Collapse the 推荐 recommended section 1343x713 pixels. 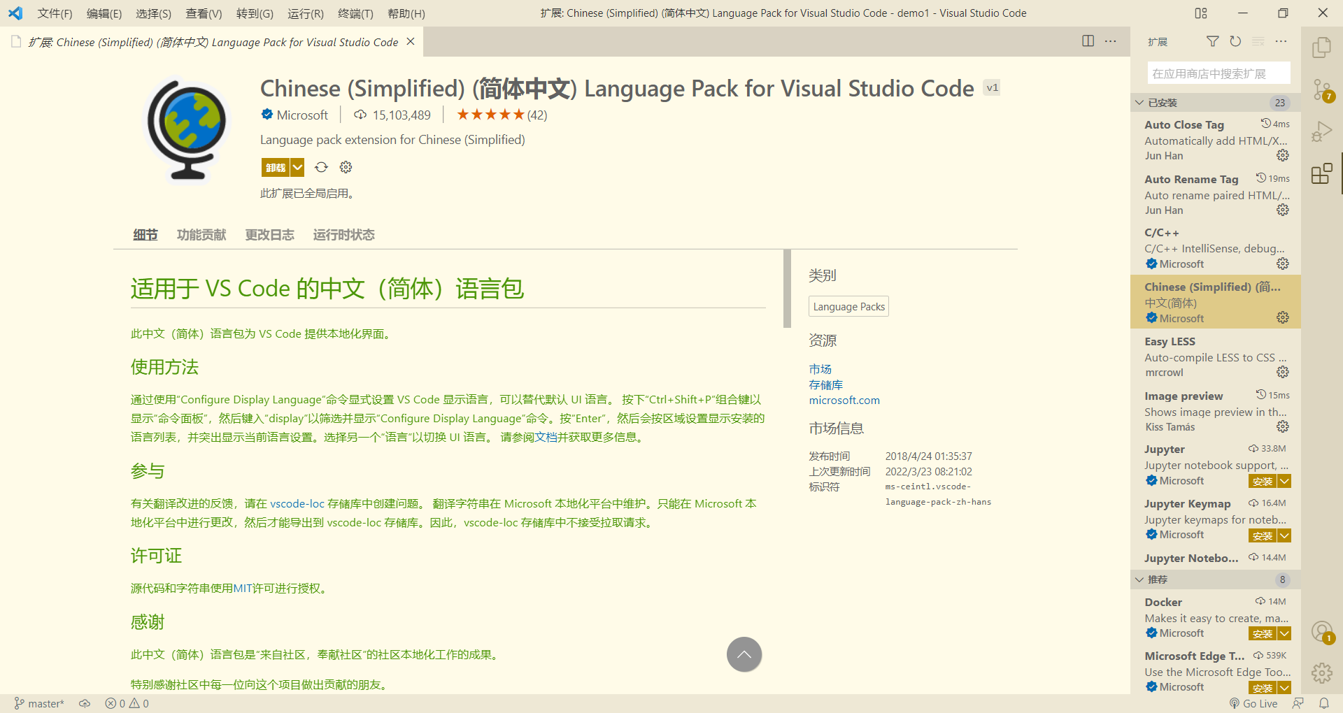[1215, 579]
